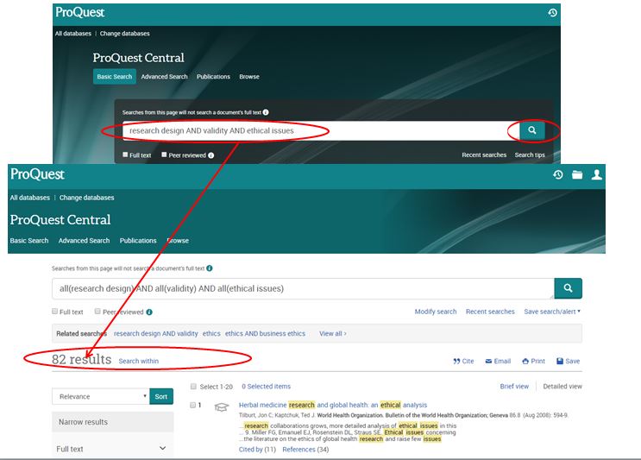
Task: Click the Email envelope icon
Action: pos(488,361)
